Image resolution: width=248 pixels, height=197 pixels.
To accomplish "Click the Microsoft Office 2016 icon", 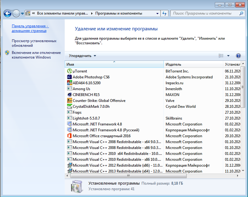I will [x=70, y=136].
